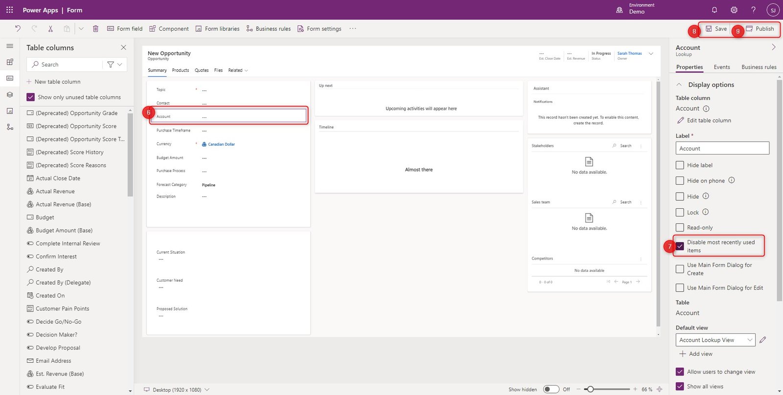The image size is (783, 395).
Task: Collapse the Display options section
Action: point(679,85)
